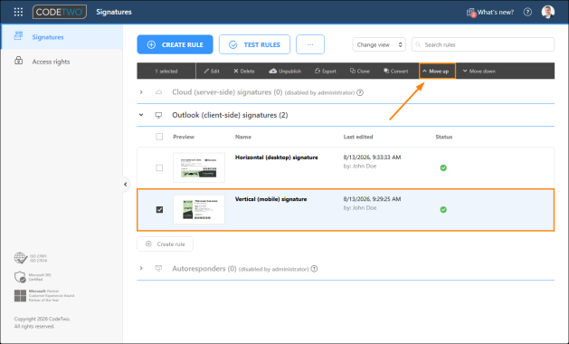The height and width of the screenshot is (344, 569).
Task: Collapse the Outlook (client-side) signatures section
Action: coord(141,115)
